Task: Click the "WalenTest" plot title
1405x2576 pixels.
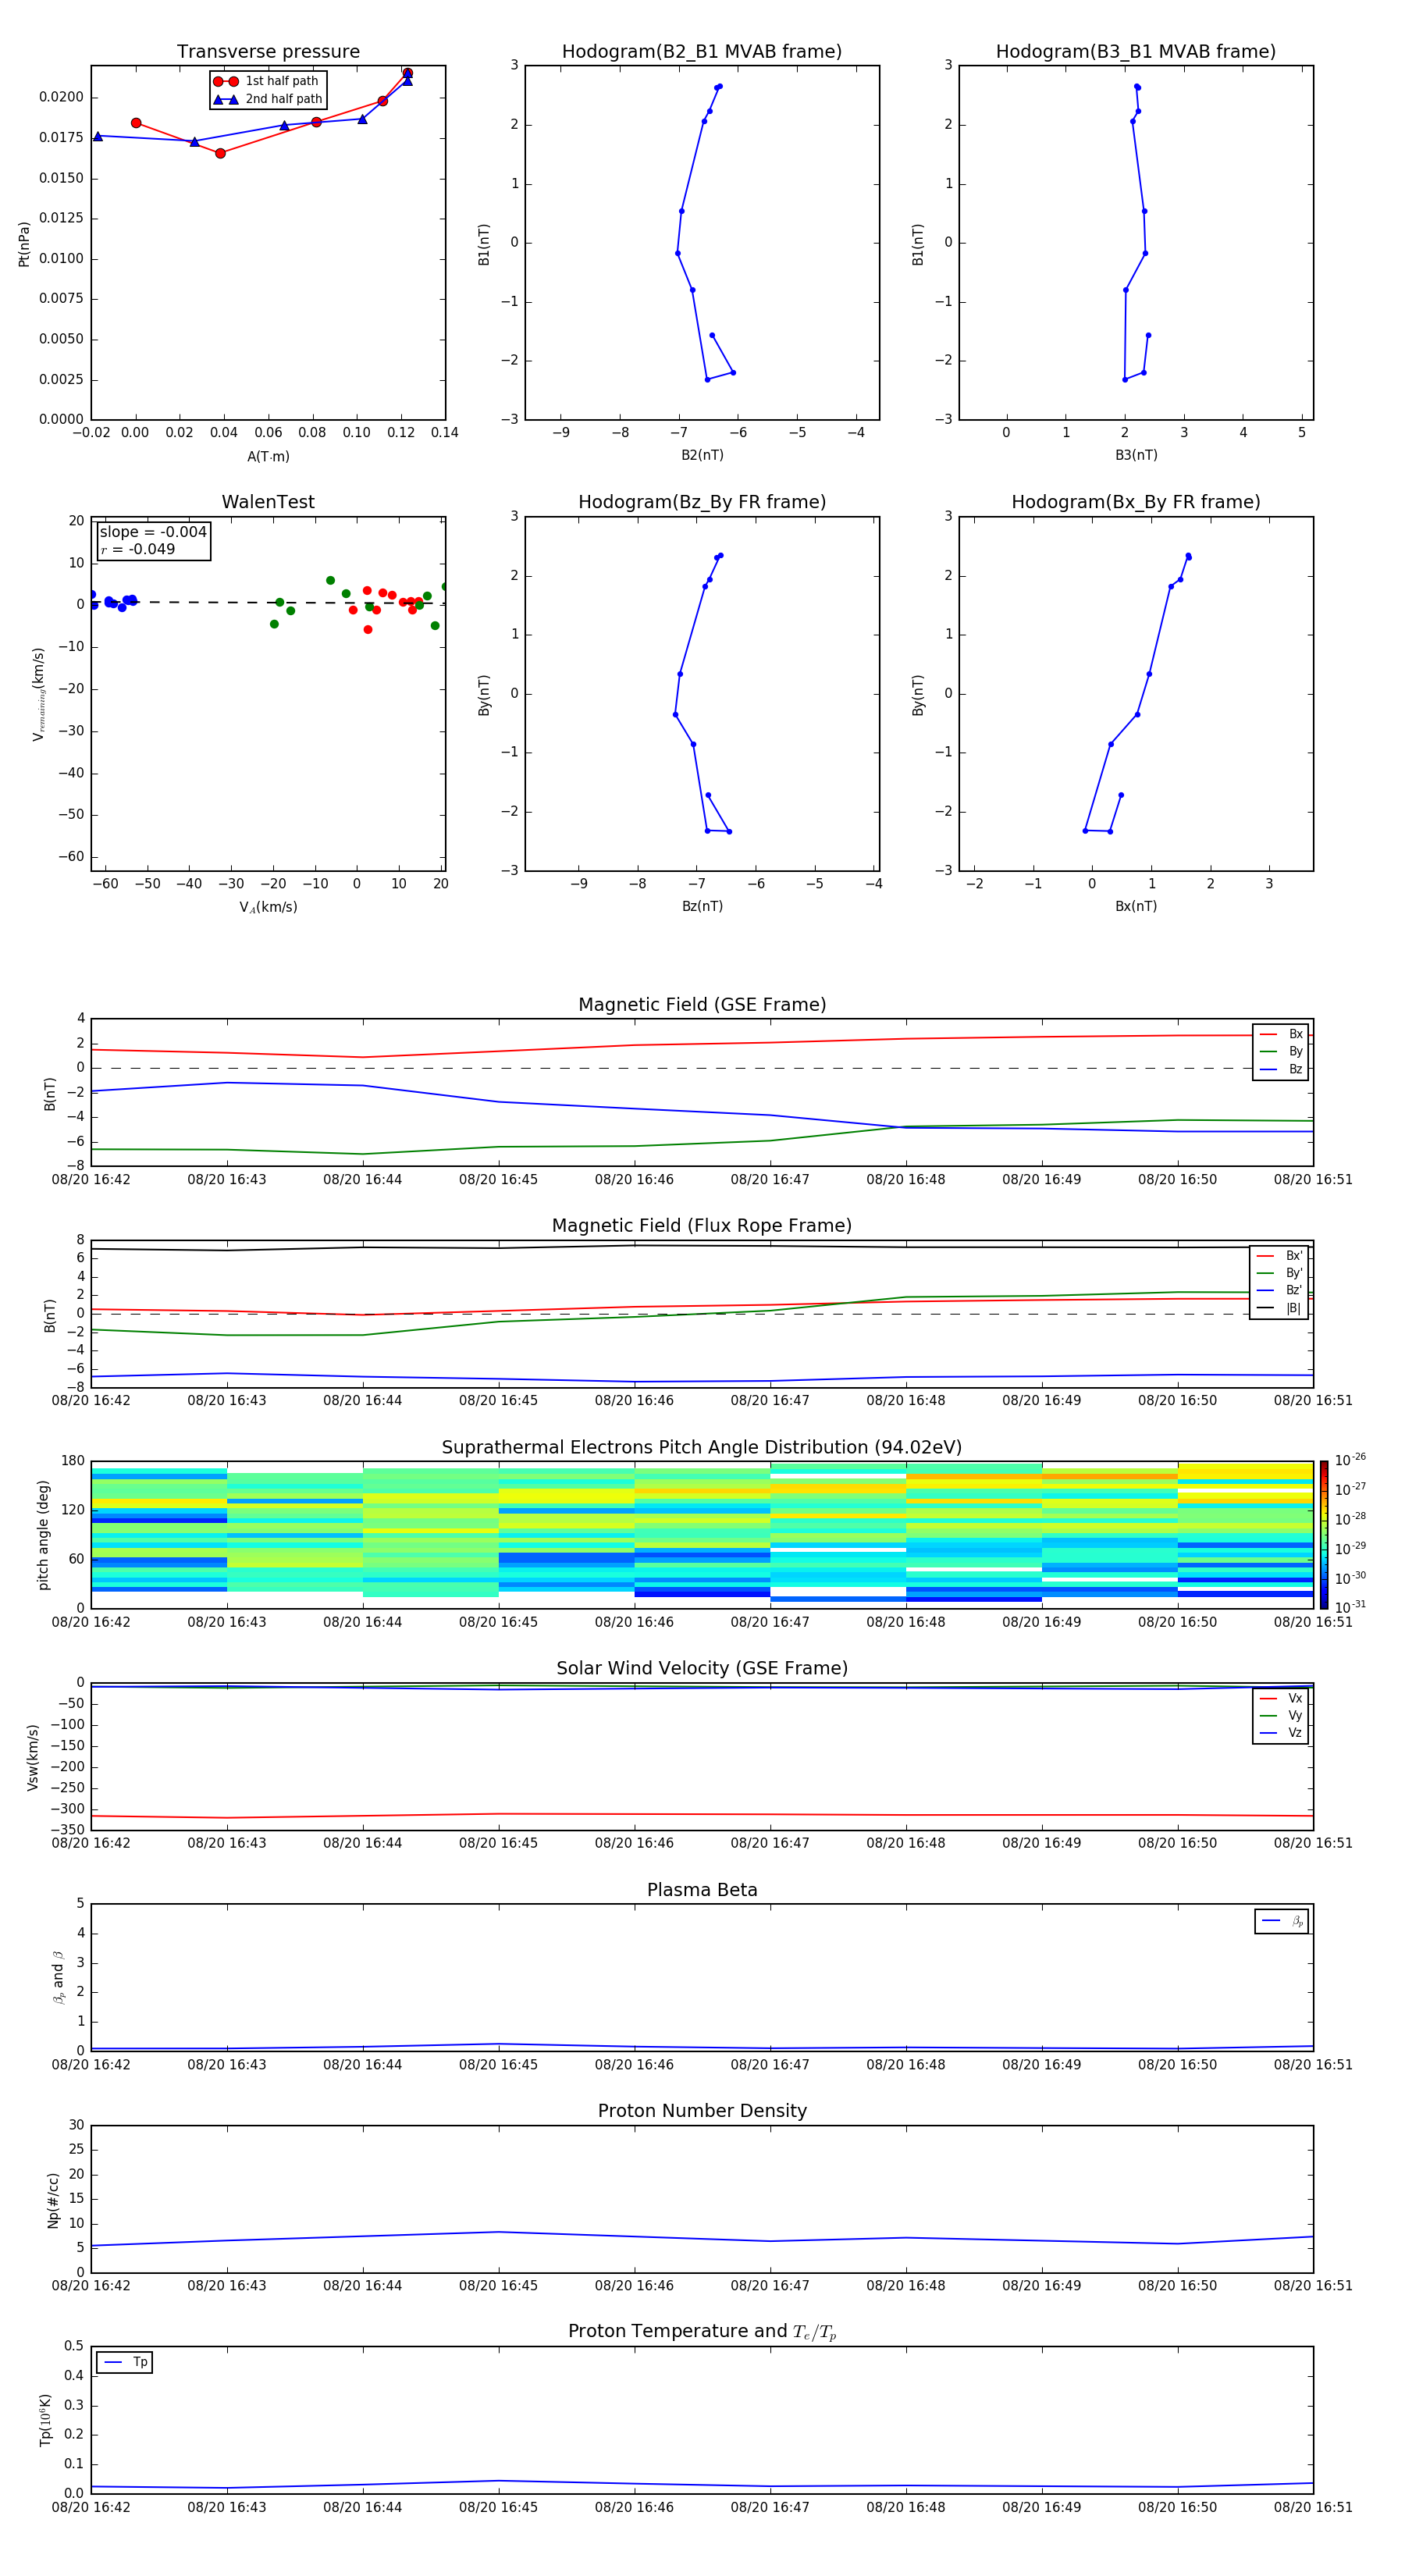Action: point(268,502)
